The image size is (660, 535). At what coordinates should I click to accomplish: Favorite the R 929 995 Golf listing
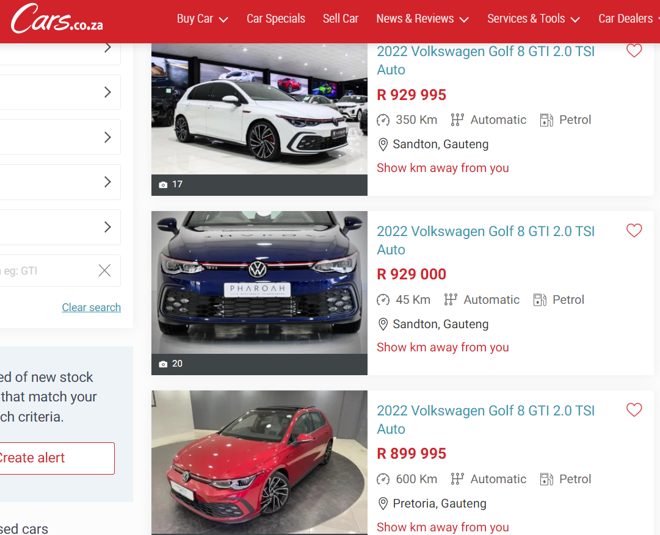tap(634, 51)
